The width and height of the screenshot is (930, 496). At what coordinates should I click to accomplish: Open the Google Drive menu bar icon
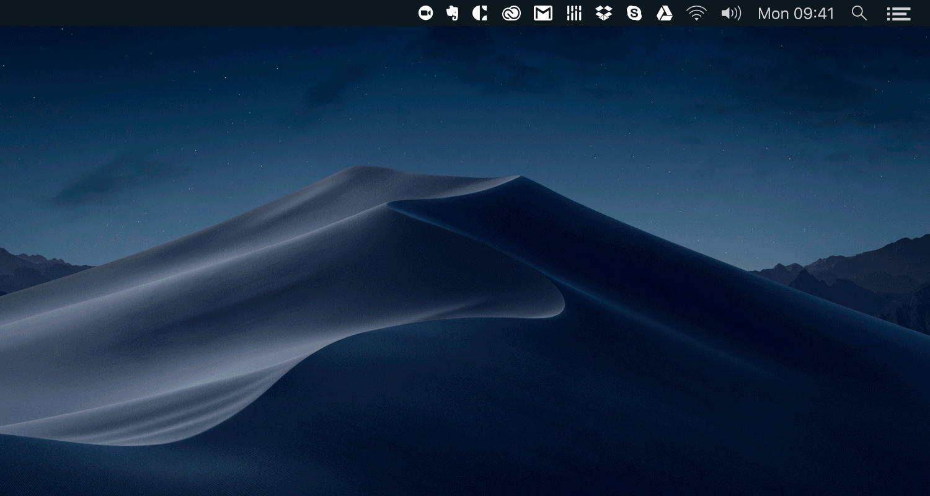pyautogui.click(x=665, y=13)
